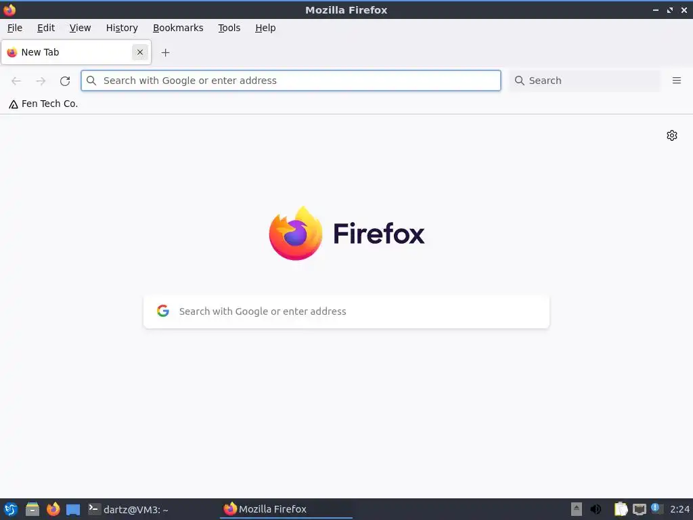Focus the address bar field
This screenshot has height=520, width=693.
tap(291, 81)
